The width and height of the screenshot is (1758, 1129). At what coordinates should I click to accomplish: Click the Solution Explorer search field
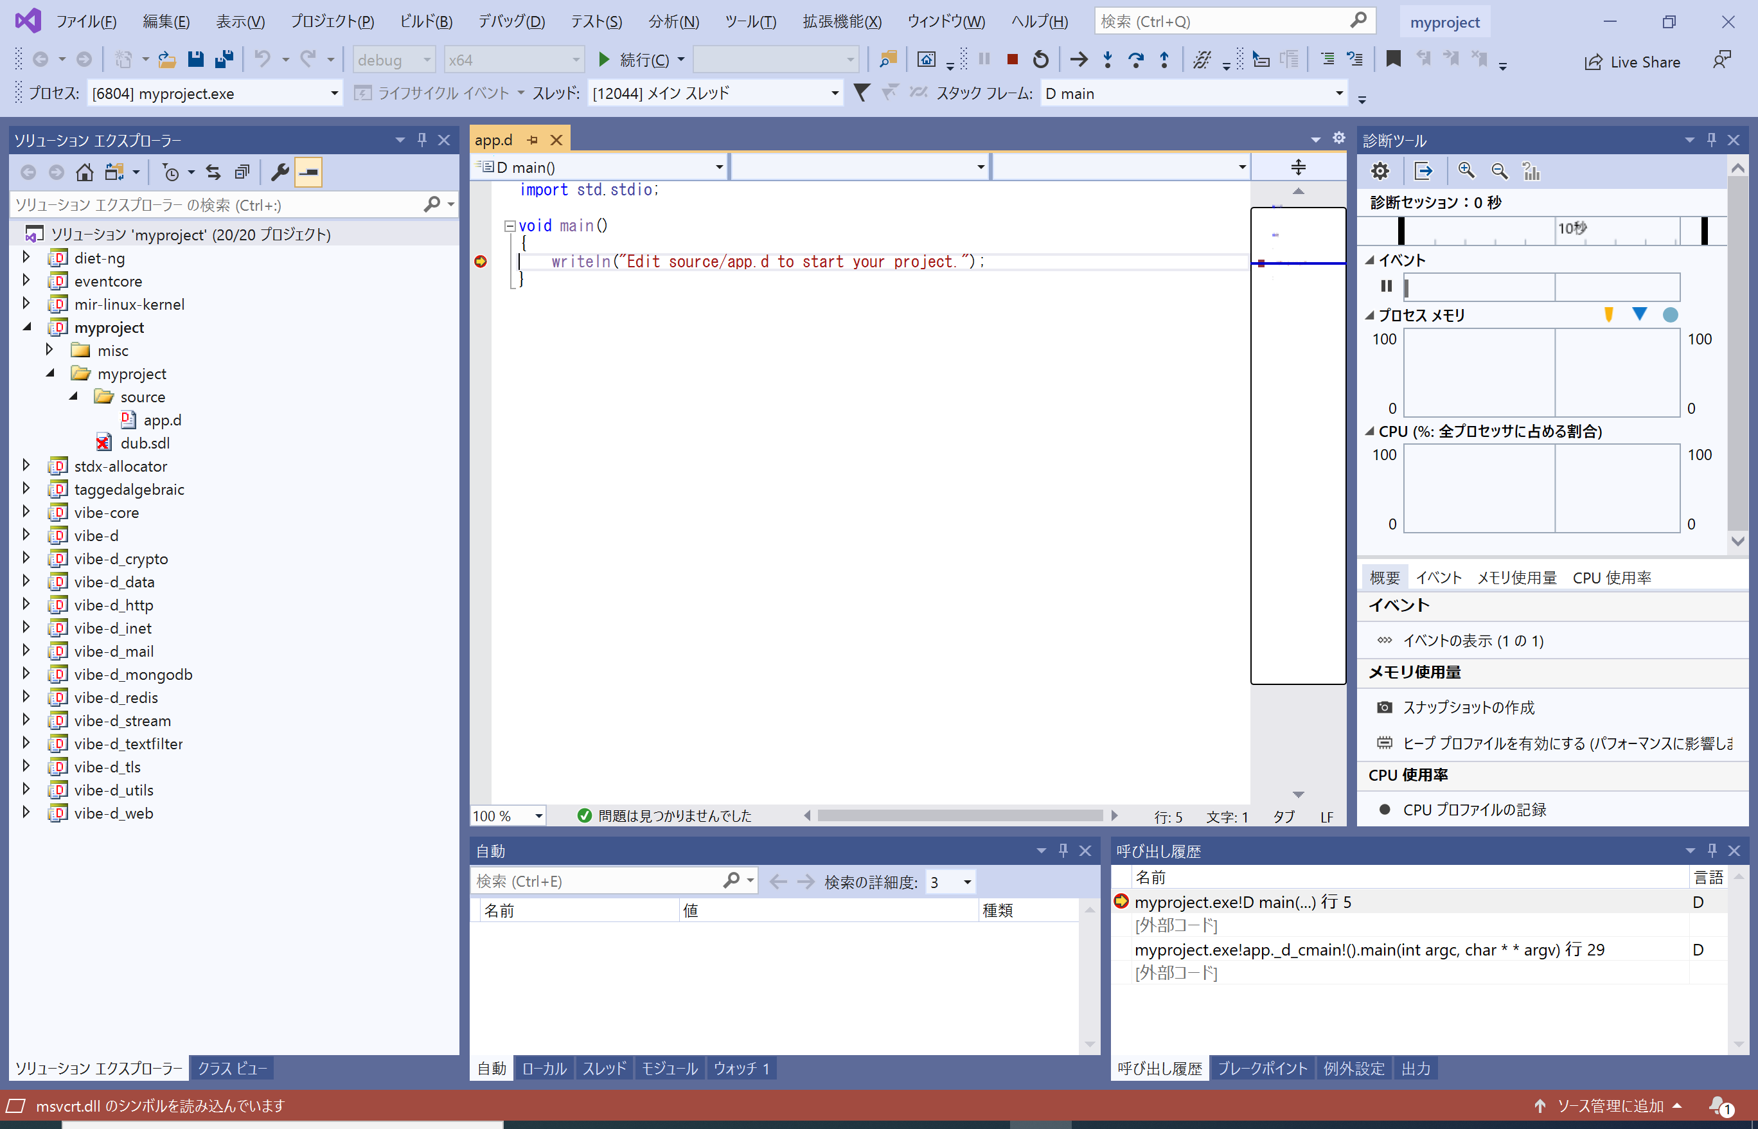click(234, 204)
